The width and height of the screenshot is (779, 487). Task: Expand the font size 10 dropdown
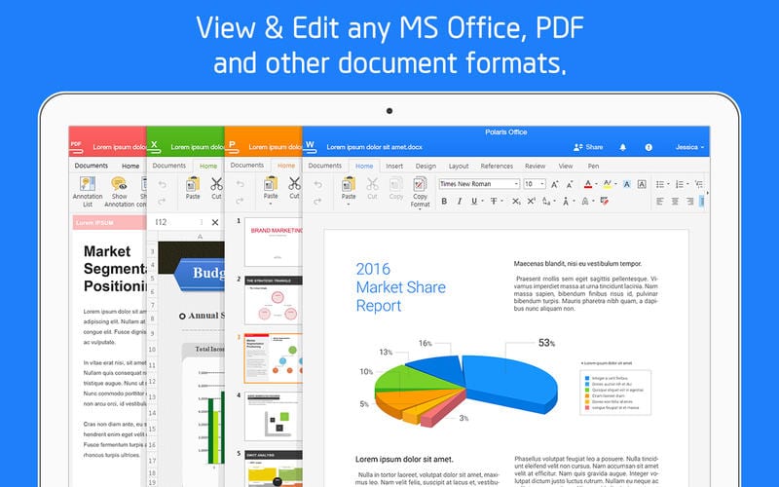tap(535, 183)
